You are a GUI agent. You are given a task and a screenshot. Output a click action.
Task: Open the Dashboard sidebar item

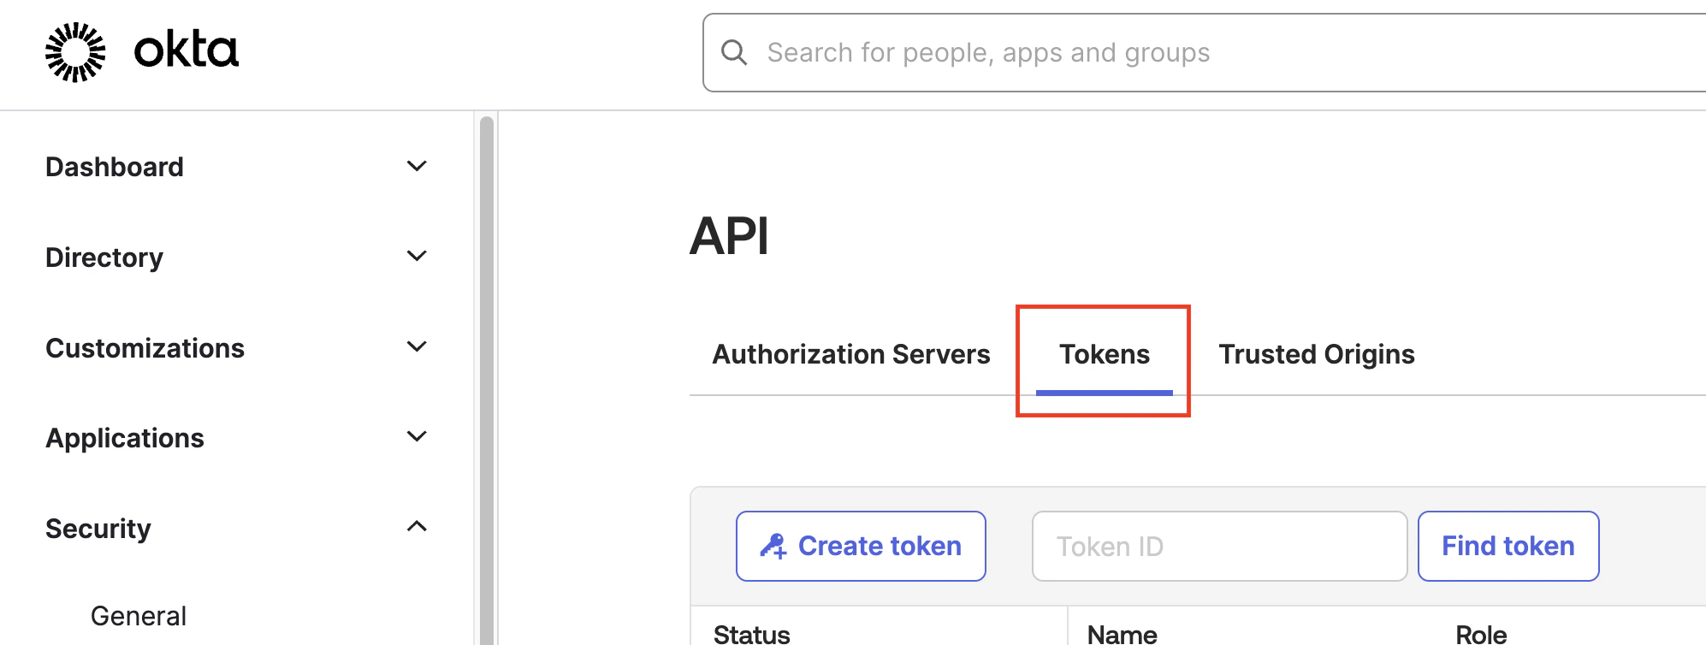[x=115, y=167]
